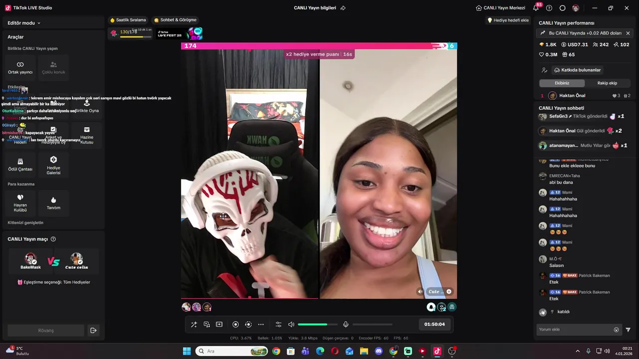Toggle the opponent stream mute speaker icon
This screenshot has width=639, height=359.
tap(420, 292)
